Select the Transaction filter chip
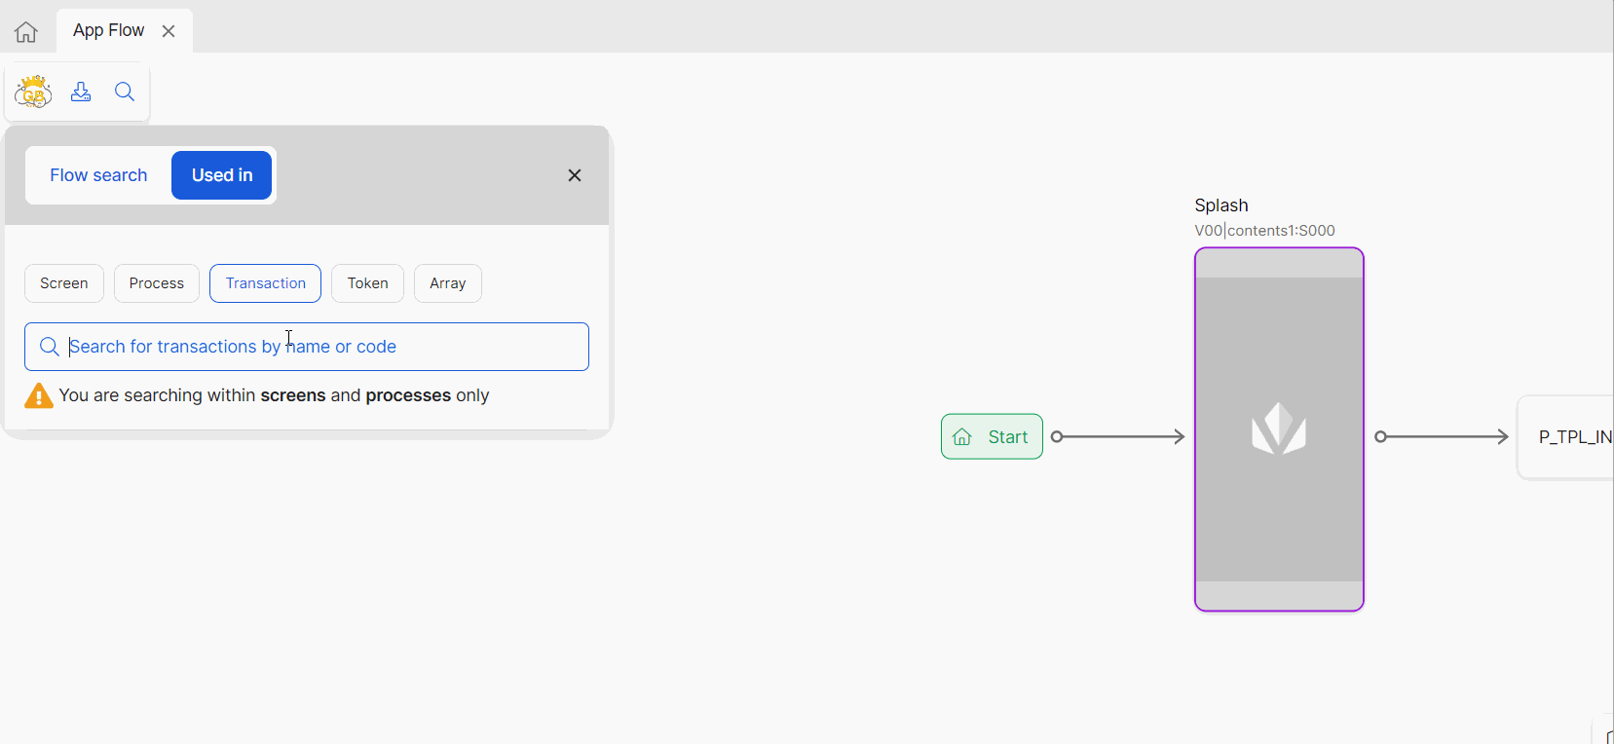The width and height of the screenshot is (1614, 744). tap(265, 283)
